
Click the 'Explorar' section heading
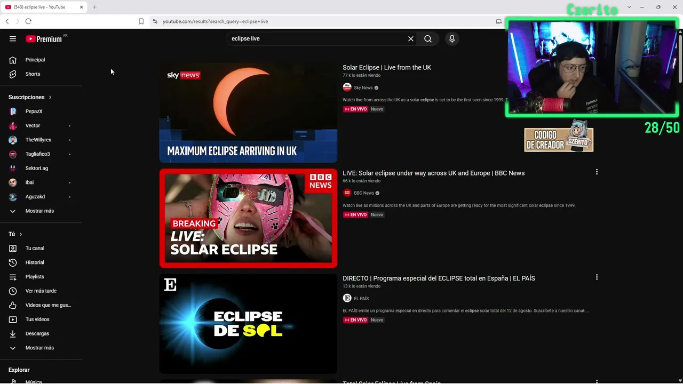pyautogui.click(x=19, y=370)
